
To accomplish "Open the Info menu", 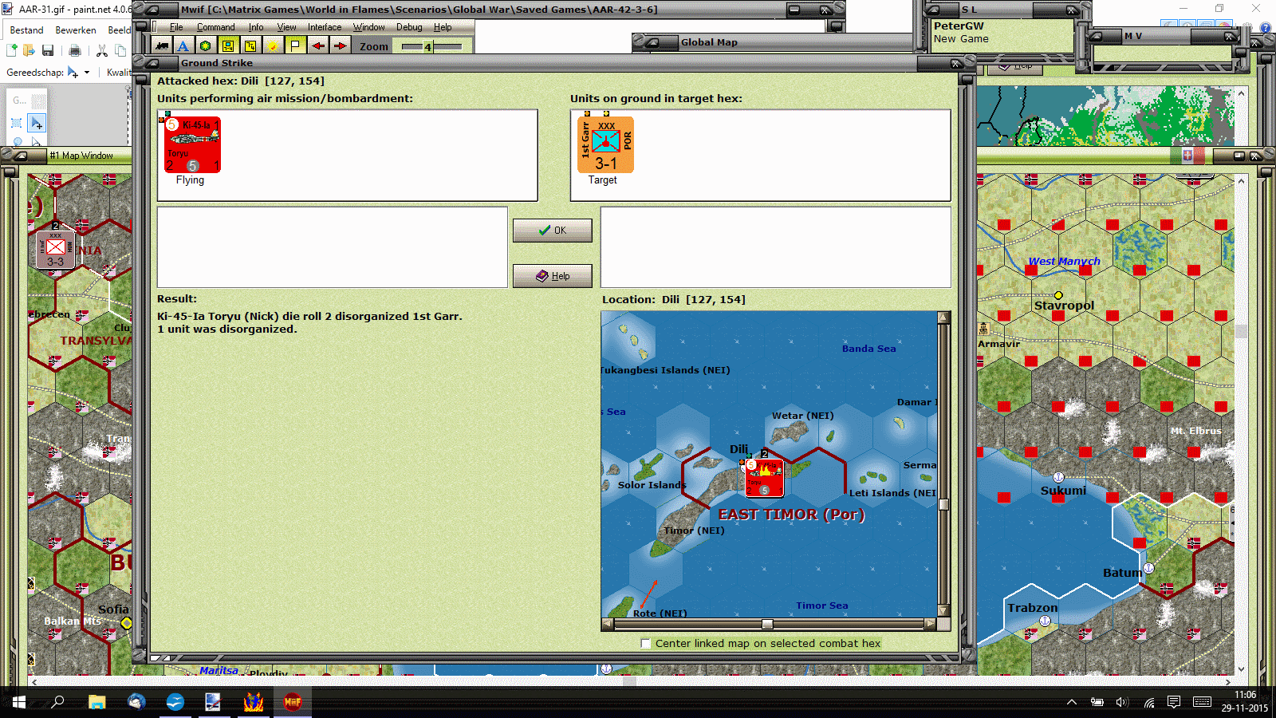I will (256, 27).
